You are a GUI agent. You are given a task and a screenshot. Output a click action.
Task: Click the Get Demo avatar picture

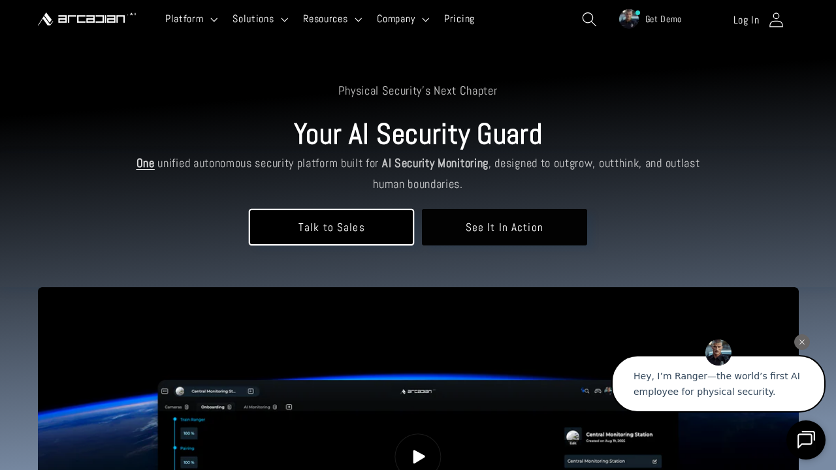pyautogui.click(x=628, y=19)
